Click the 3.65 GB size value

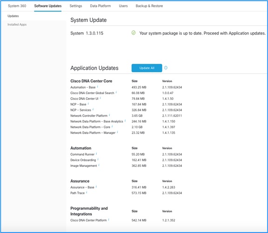click(x=137, y=116)
